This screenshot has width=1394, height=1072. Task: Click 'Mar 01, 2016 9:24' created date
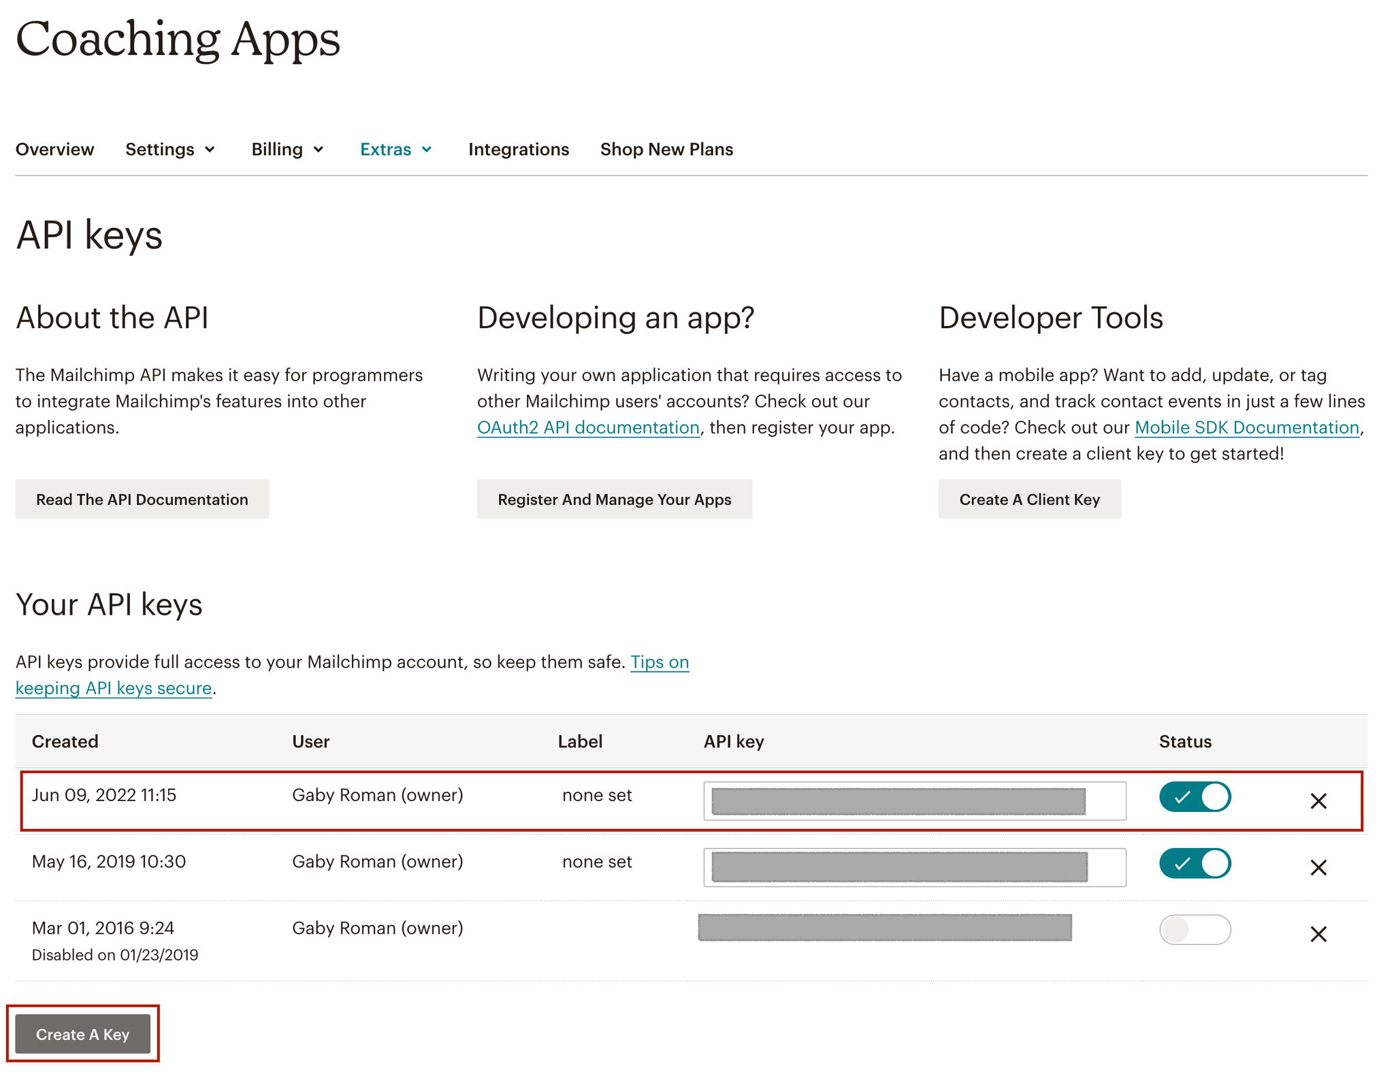tap(103, 928)
